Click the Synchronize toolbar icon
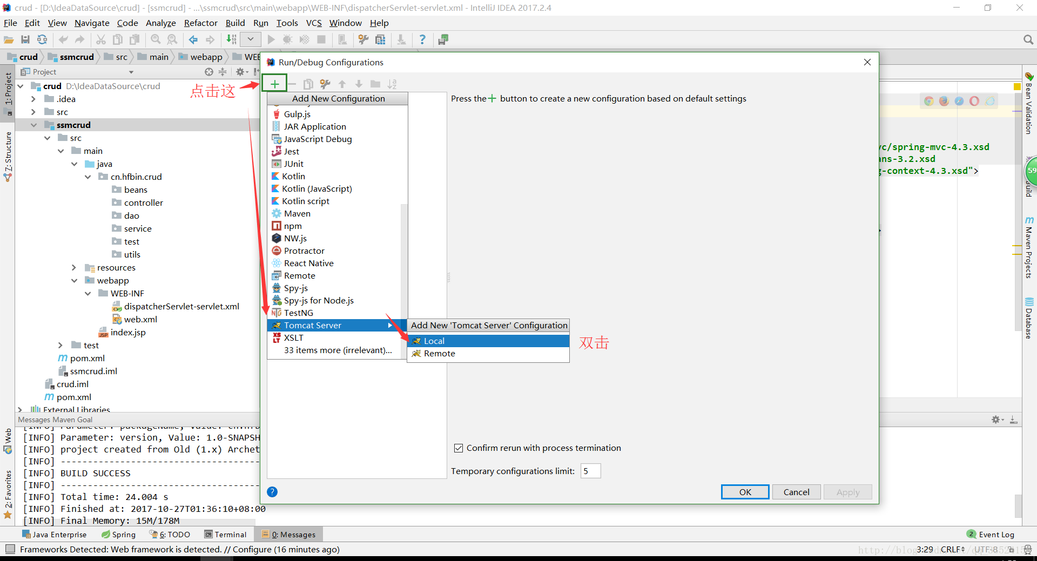Viewport: 1037px width, 561px height. (42, 39)
